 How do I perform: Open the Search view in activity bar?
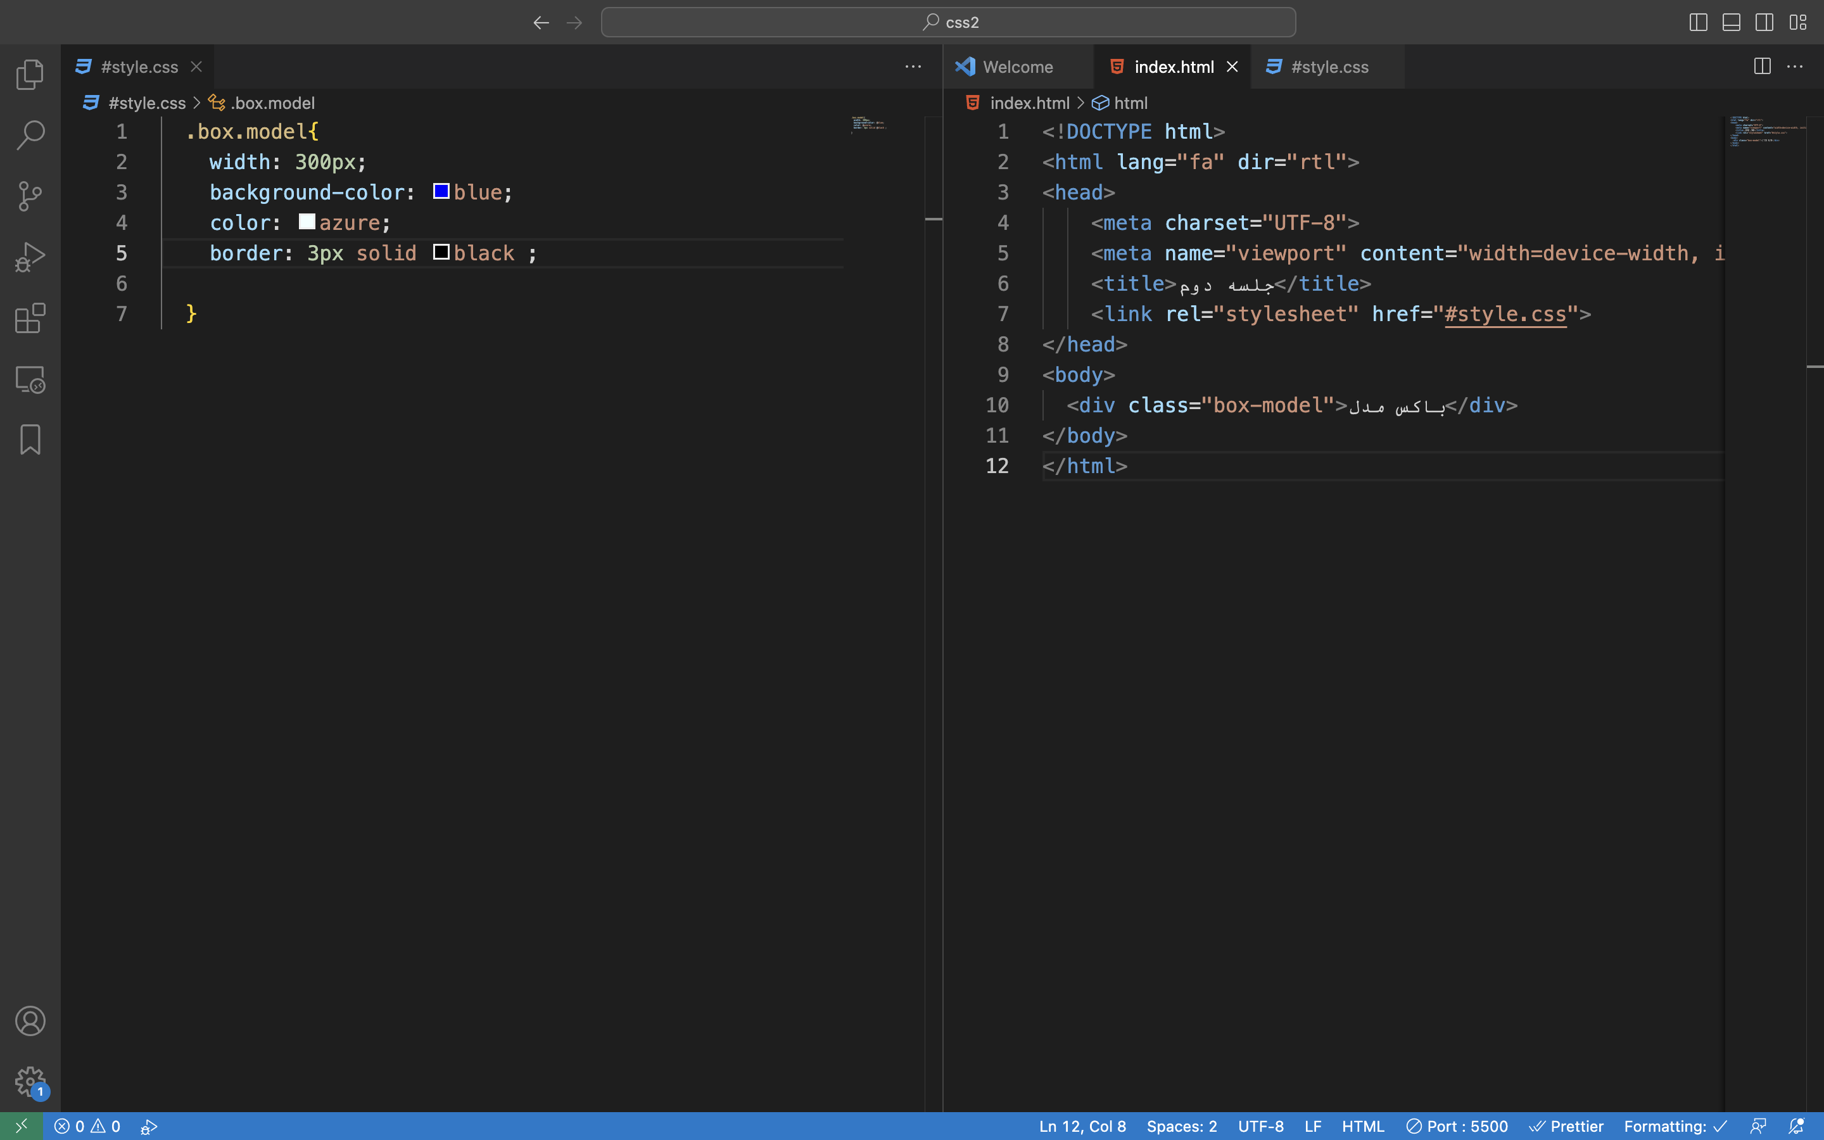click(x=30, y=135)
